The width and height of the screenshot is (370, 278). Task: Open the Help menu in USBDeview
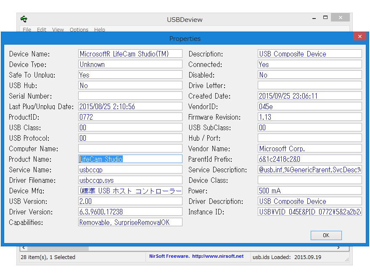click(100, 29)
